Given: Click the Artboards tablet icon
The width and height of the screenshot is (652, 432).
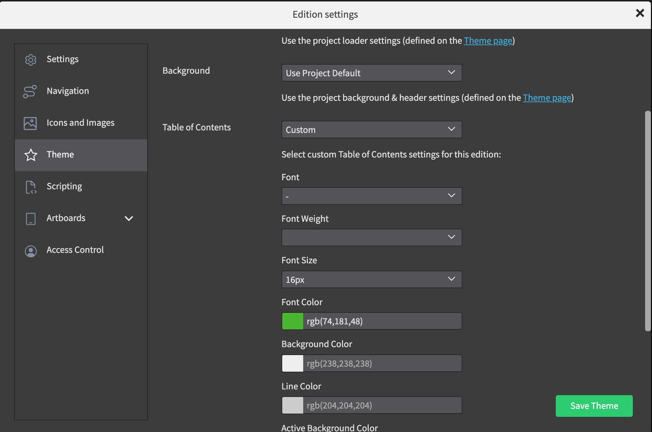Looking at the screenshot, I should pyautogui.click(x=31, y=219).
